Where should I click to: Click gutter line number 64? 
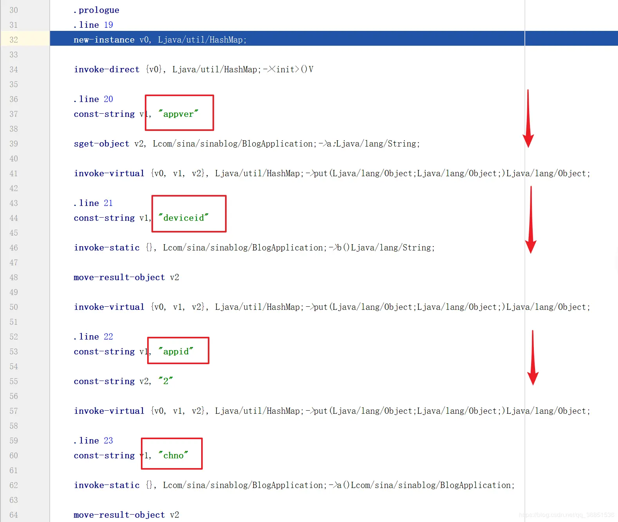tap(14, 515)
